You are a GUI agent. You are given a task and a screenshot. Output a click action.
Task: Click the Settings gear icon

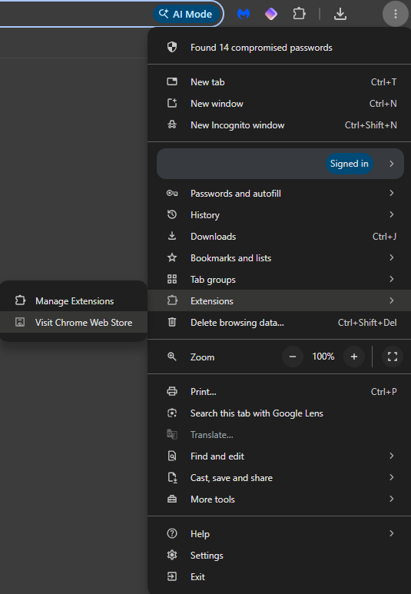172,555
